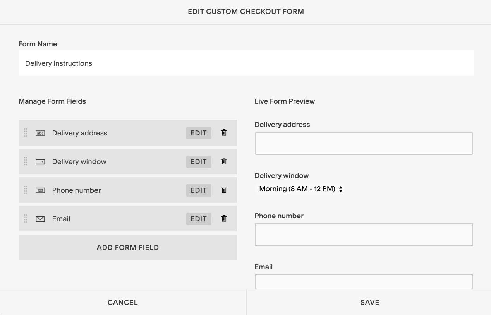Open the Delivery window dropdown
Viewport: 491px width, 315px height.
301,189
